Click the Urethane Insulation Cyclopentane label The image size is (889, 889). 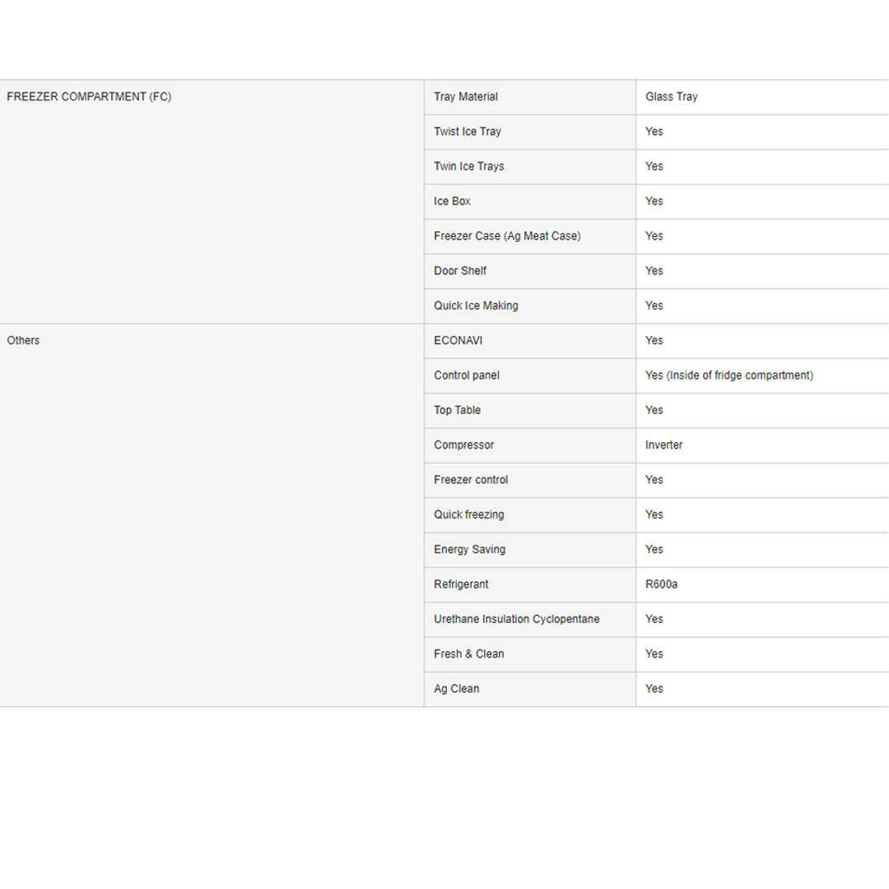point(517,619)
